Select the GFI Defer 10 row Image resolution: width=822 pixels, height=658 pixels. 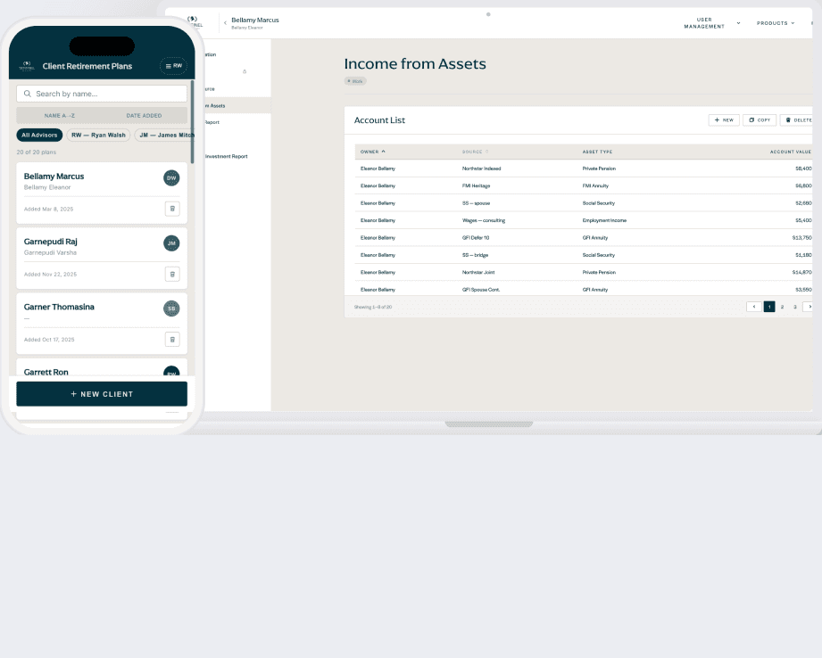(x=584, y=238)
